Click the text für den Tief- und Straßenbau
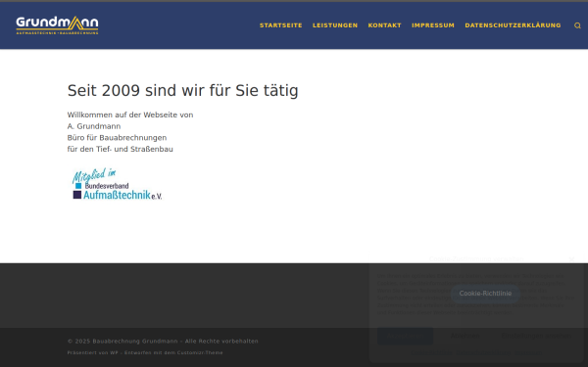The width and height of the screenshot is (588, 367). (120, 149)
